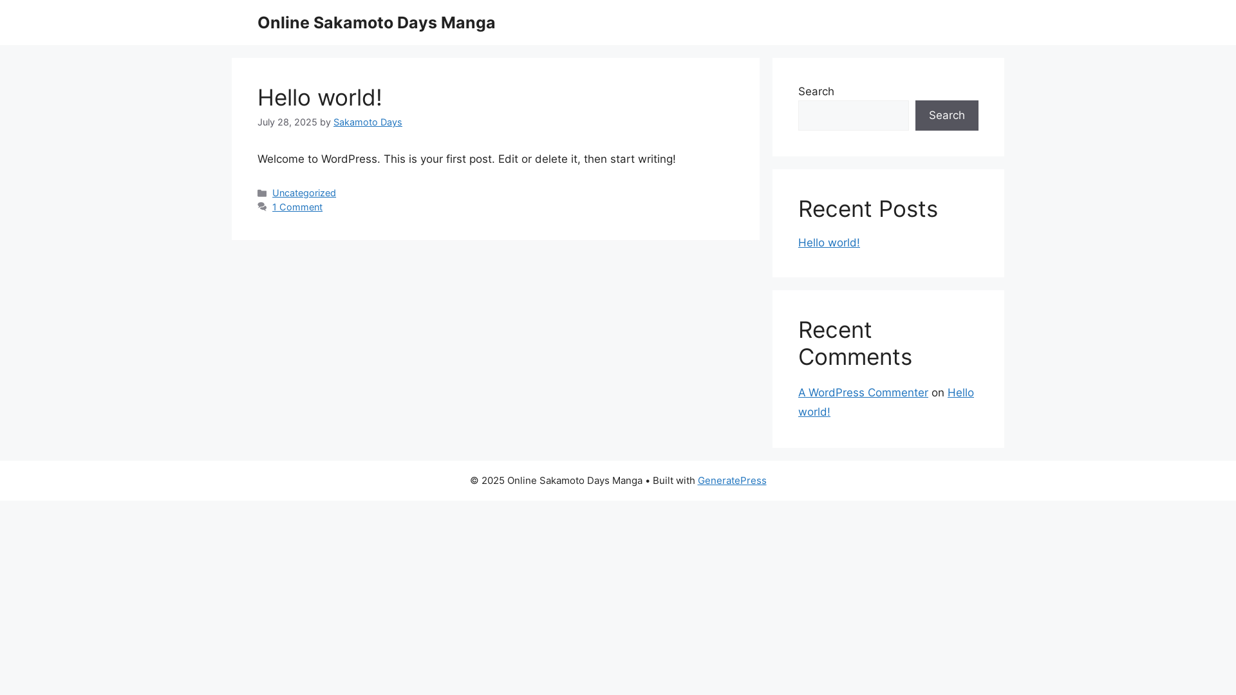Click the dark Search button
The height and width of the screenshot is (695, 1236).
click(947, 115)
